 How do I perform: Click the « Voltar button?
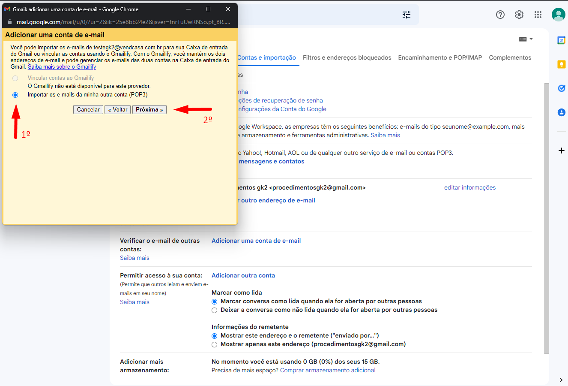(118, 110)
